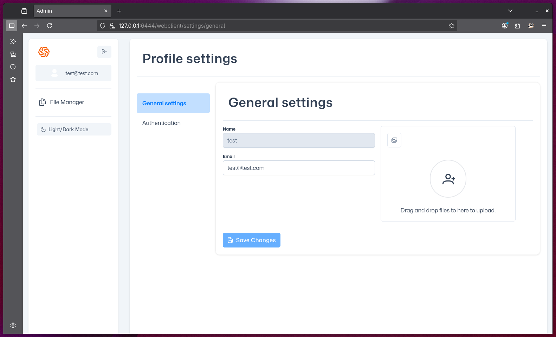This screenshot has height=337, width=556.
Task: Click the Email field label
Action: [x=229, y=156]
